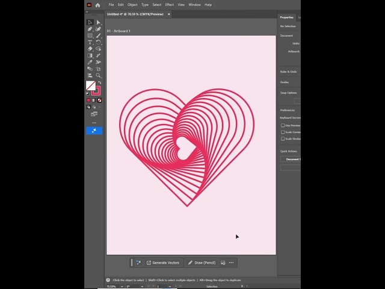Select the Pen tool
Screen dimensions: 385x289
90,29
